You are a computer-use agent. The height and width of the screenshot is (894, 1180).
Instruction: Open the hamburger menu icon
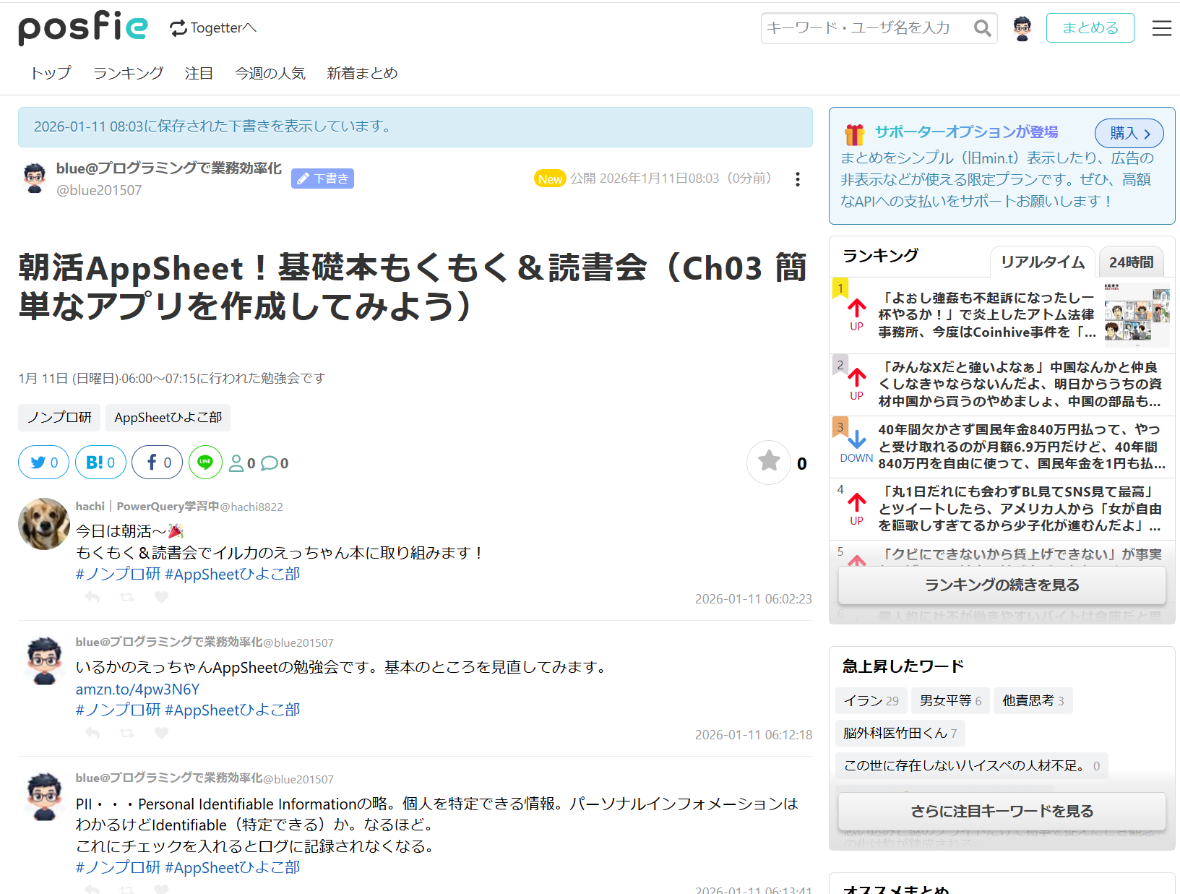click(x=1161, y=28)
